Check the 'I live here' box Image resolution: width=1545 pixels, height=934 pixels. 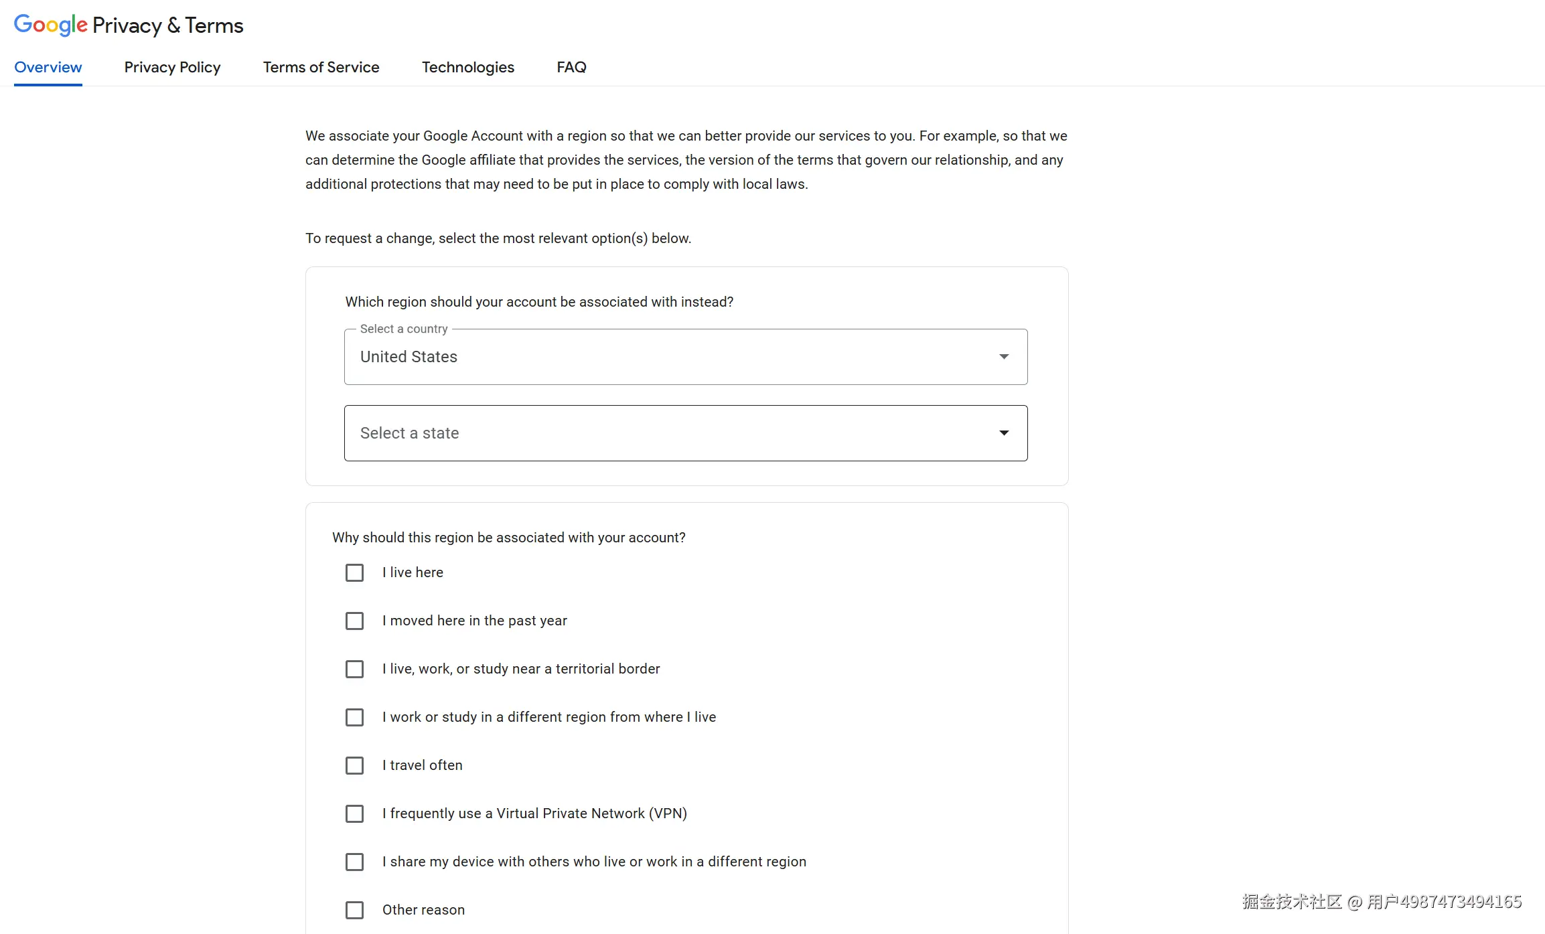click(354, 572)
